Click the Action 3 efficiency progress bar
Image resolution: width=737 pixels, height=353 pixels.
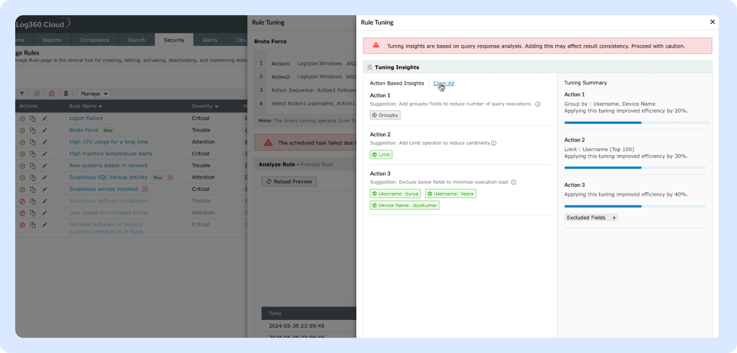tap(635, 206)
